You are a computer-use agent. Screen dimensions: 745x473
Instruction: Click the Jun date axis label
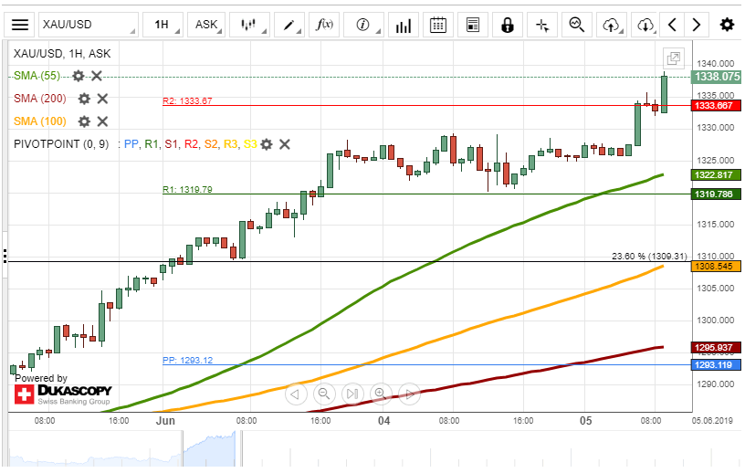tap(165, 421)
